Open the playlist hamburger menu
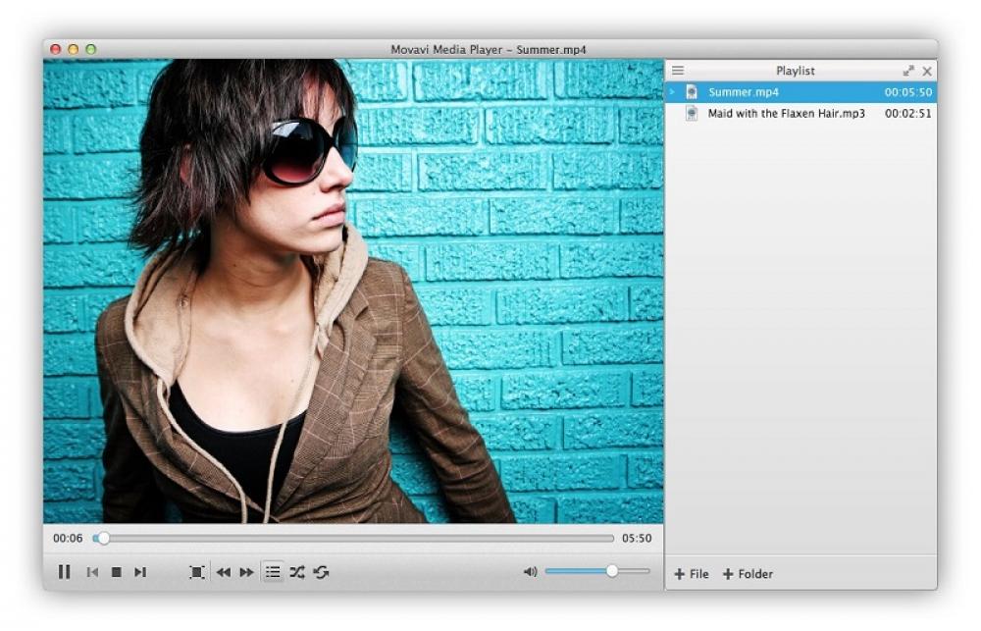981x631 pixels. [x=677, y=70]
